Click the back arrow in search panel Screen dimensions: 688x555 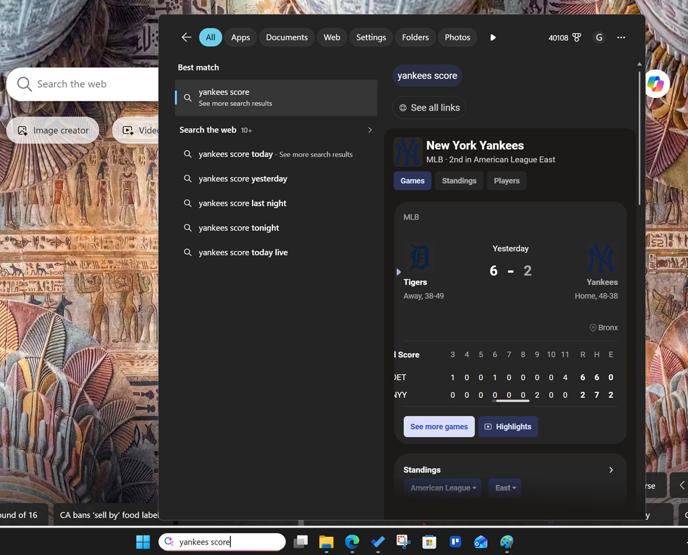(x=186, y=37)
